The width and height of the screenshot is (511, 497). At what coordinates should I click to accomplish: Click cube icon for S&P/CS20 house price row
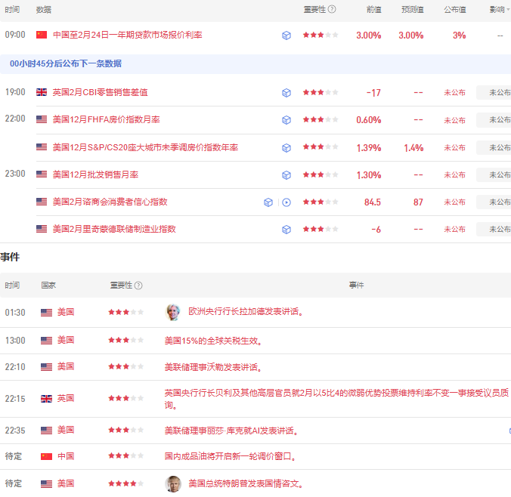point(286,148)
